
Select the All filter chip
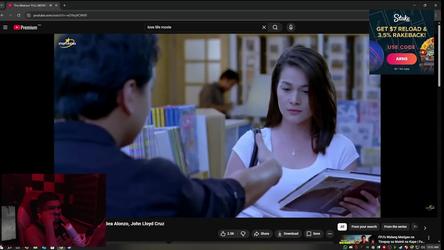pyautogui.click(x=342, y=227)
